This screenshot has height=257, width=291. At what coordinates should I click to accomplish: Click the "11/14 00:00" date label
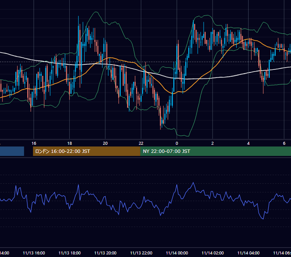(x=177, y=253)
